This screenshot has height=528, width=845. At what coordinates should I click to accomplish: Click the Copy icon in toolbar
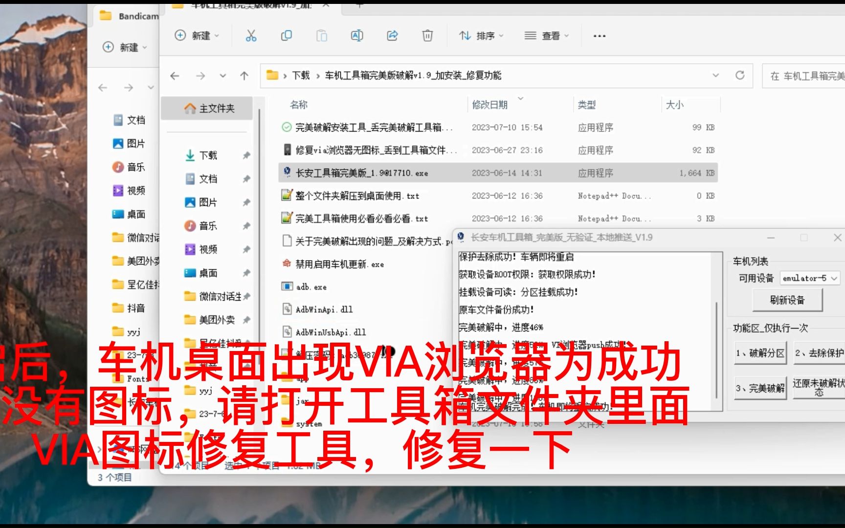click(x=286, y=36)
